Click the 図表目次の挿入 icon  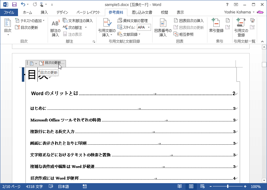pos(187,21)
